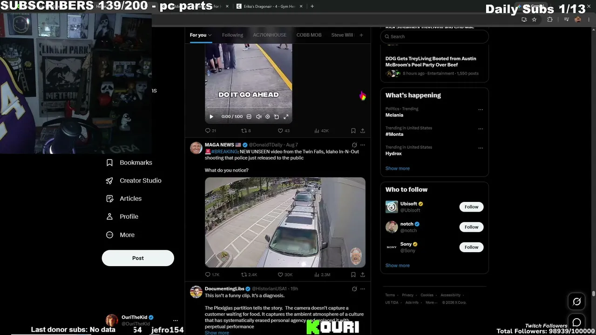
Task: Switch to the Steve Will tab
Action: point(342,35)
